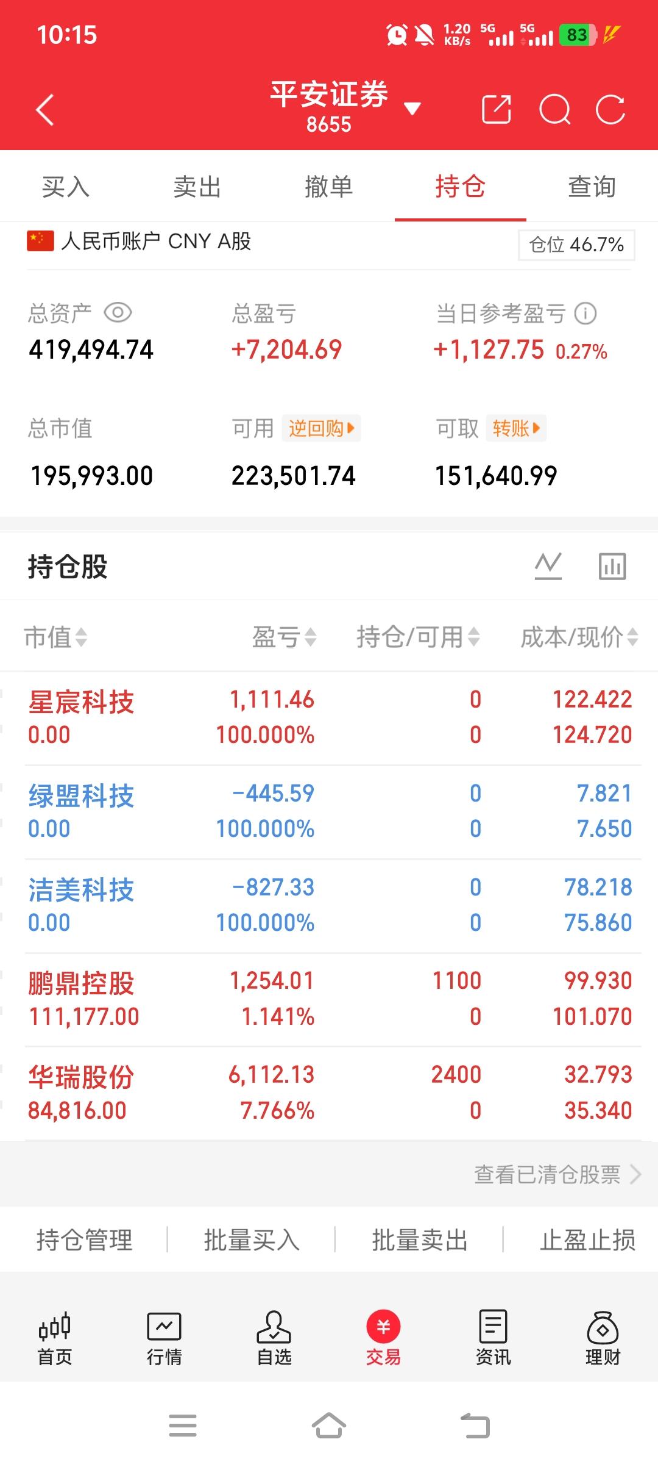Open the share icon in the header
Viewport: 658px width, 1464px height.
pyautogui.click(x=497, y=110)
